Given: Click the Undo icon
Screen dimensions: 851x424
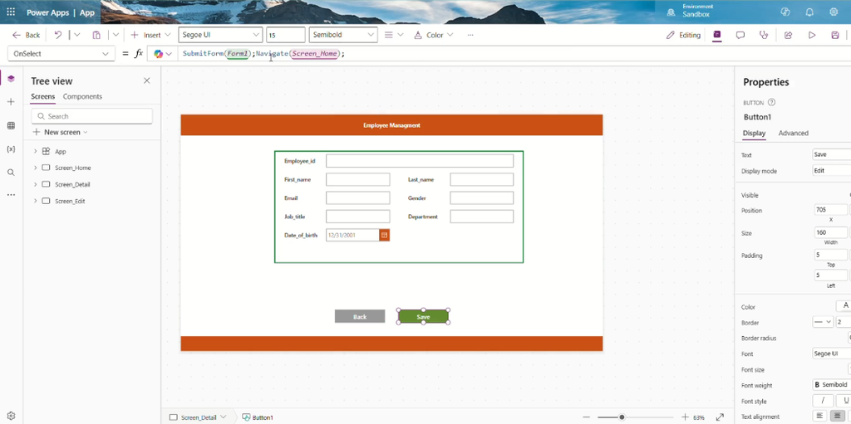Looking at the screenshot, I should point(58,35).
